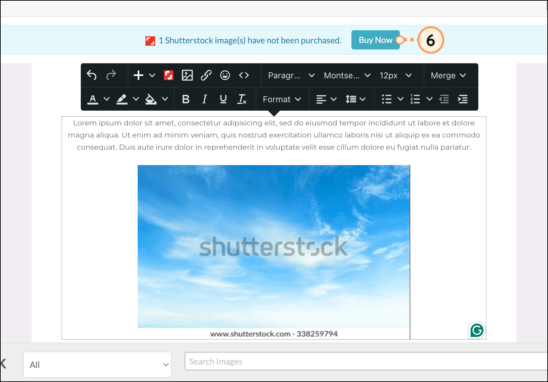Expand the numbered list style chevron
The width and height of the screenshot is (548, 382).
(x=430, y=99)
